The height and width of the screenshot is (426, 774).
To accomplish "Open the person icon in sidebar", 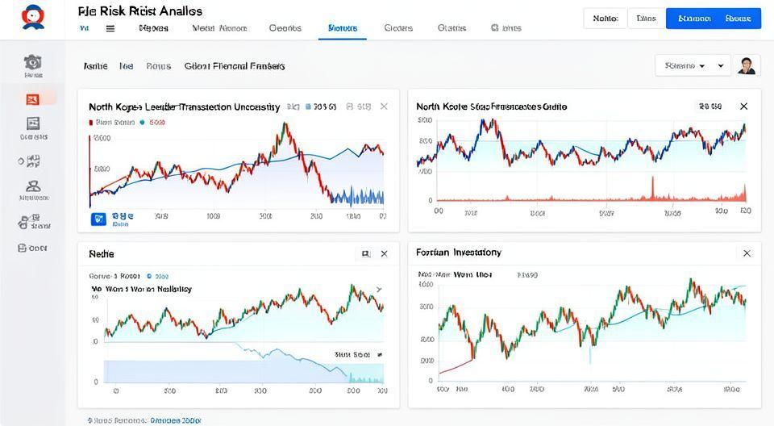I will (x=33, y=186).
